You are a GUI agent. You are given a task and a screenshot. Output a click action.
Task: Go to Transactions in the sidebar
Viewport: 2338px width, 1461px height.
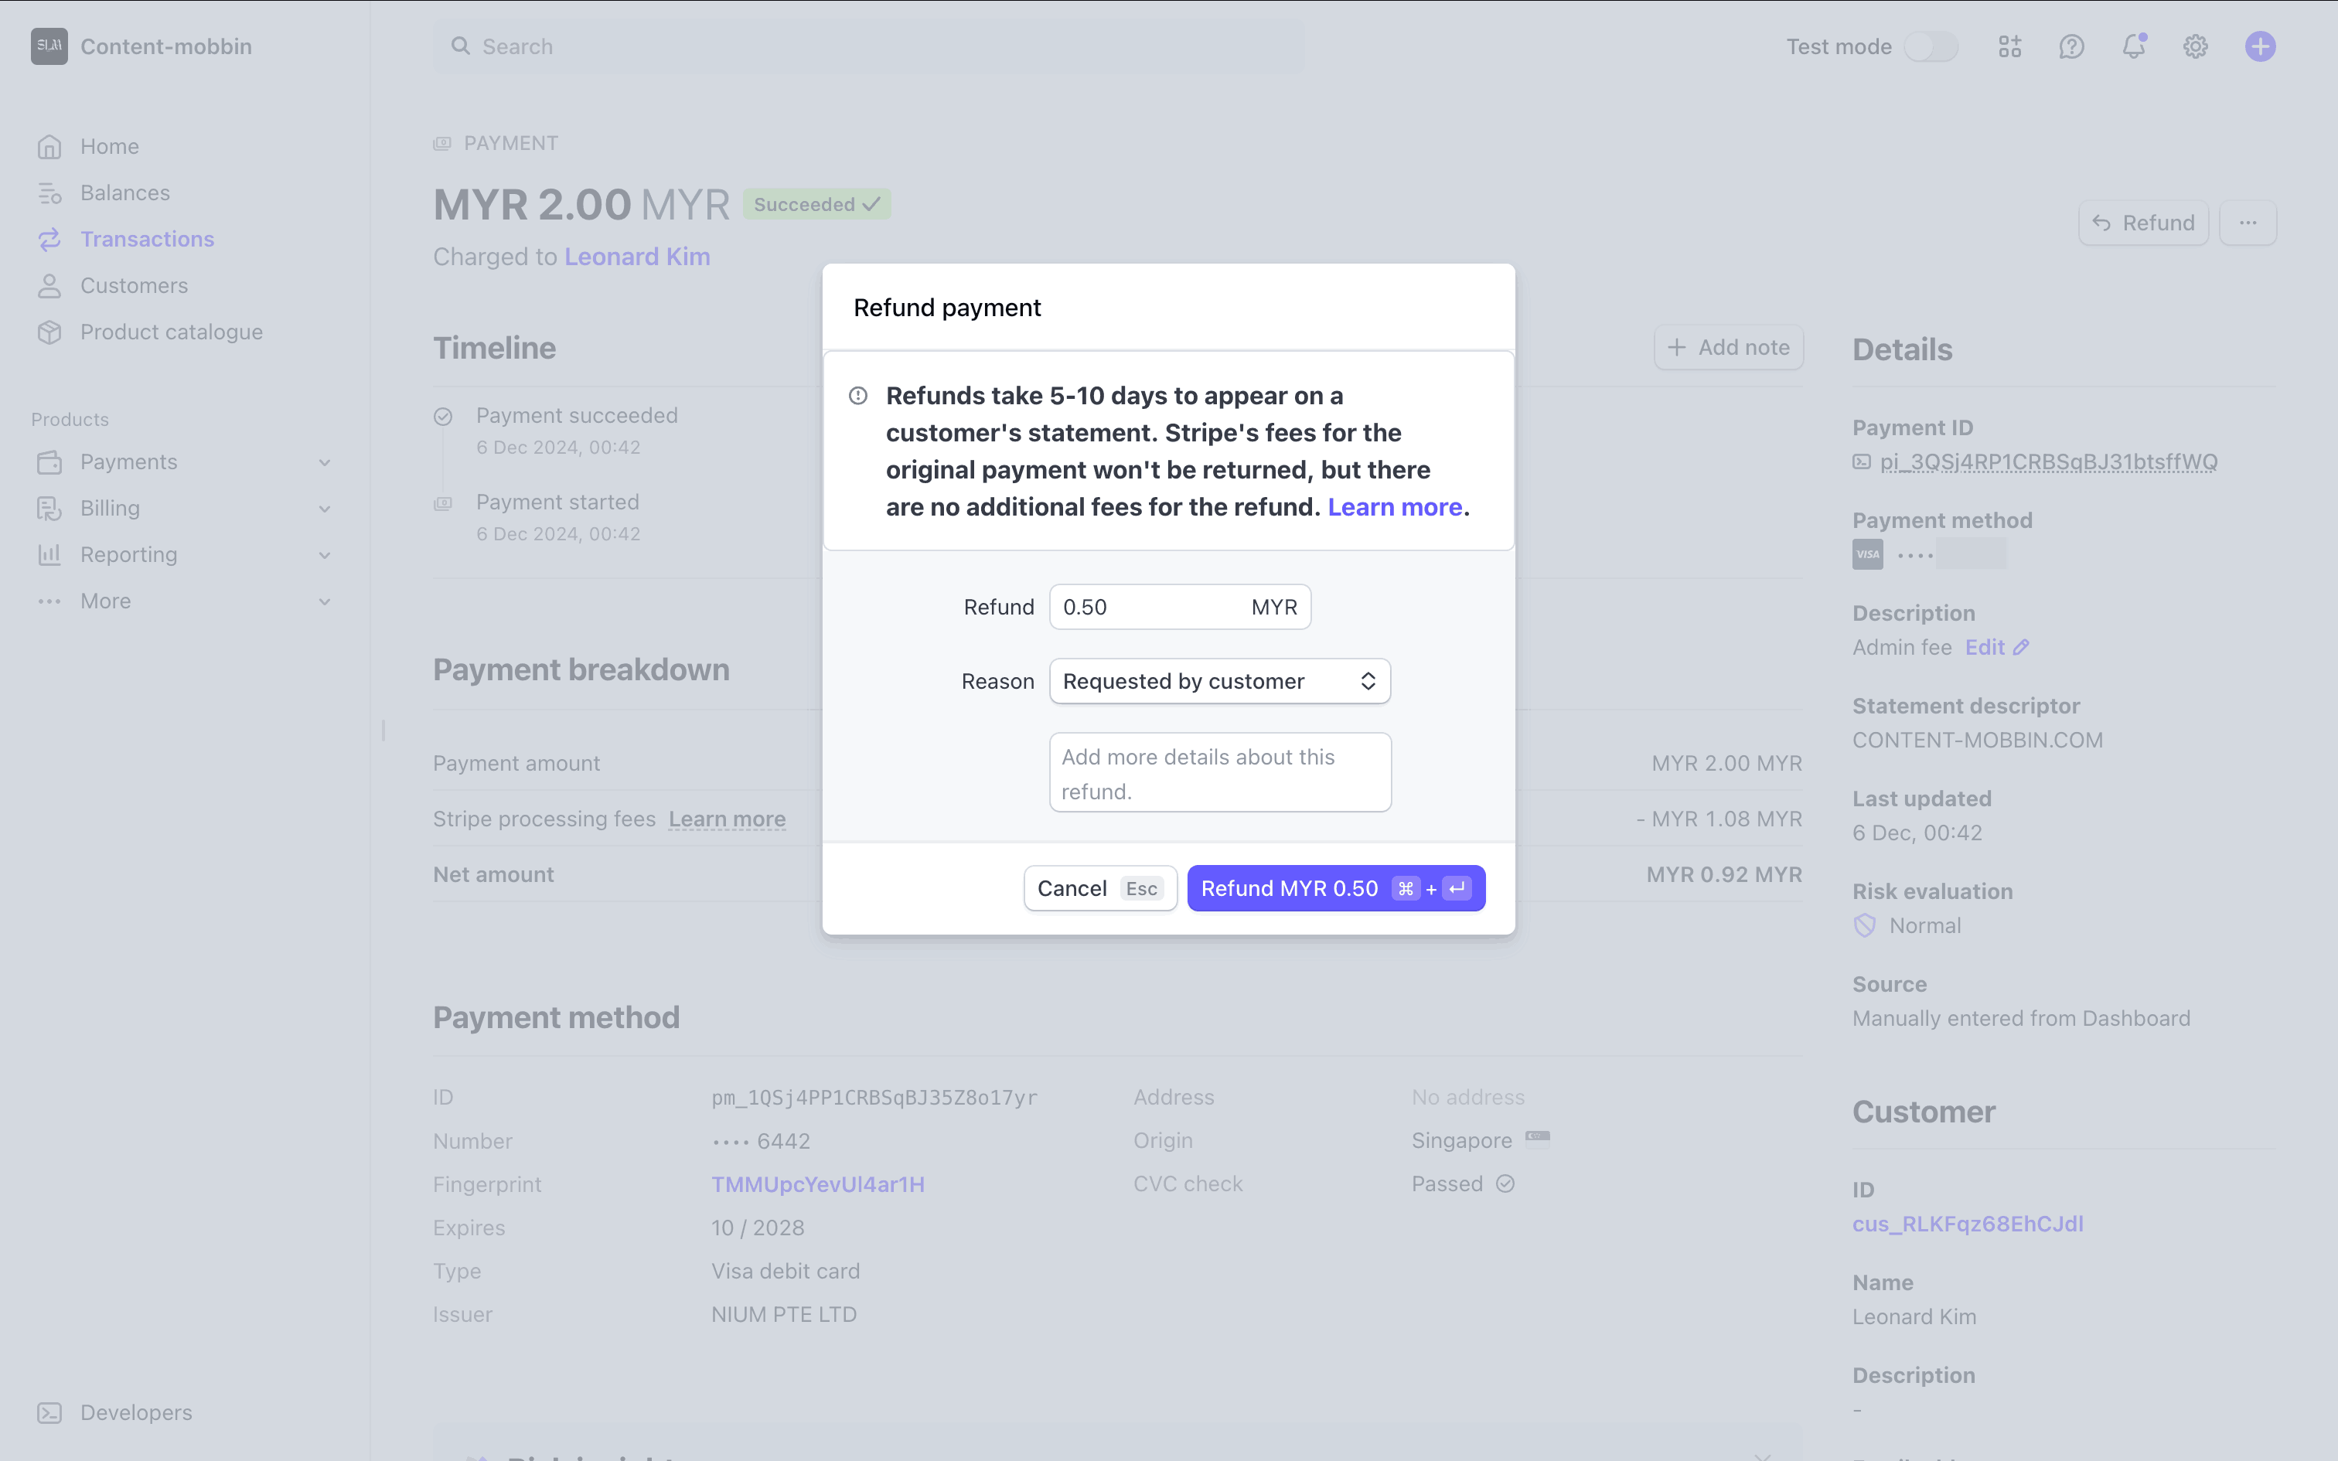pos(147,239)
